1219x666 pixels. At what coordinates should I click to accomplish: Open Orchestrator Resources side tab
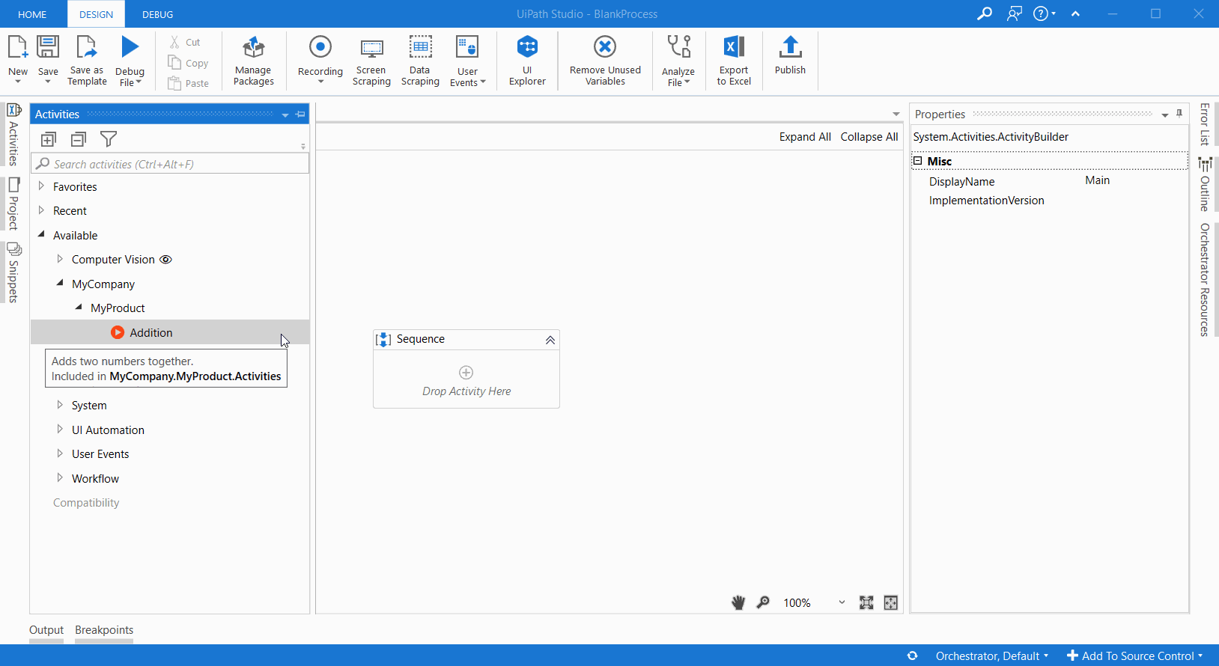(x=1204, y=280)
